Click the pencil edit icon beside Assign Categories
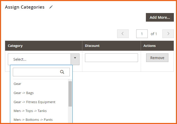Screen dimensions: 177x124 pos(51,7)
